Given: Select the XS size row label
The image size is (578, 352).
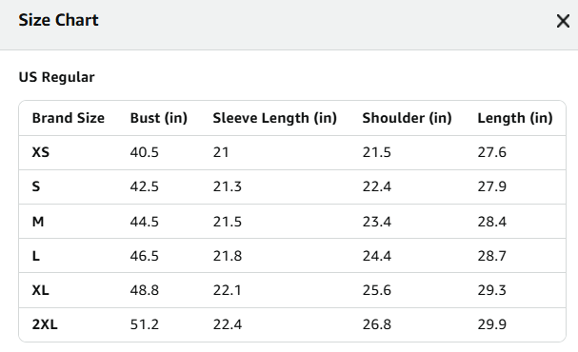Looking at the screenshot, I should coord(41,152).
